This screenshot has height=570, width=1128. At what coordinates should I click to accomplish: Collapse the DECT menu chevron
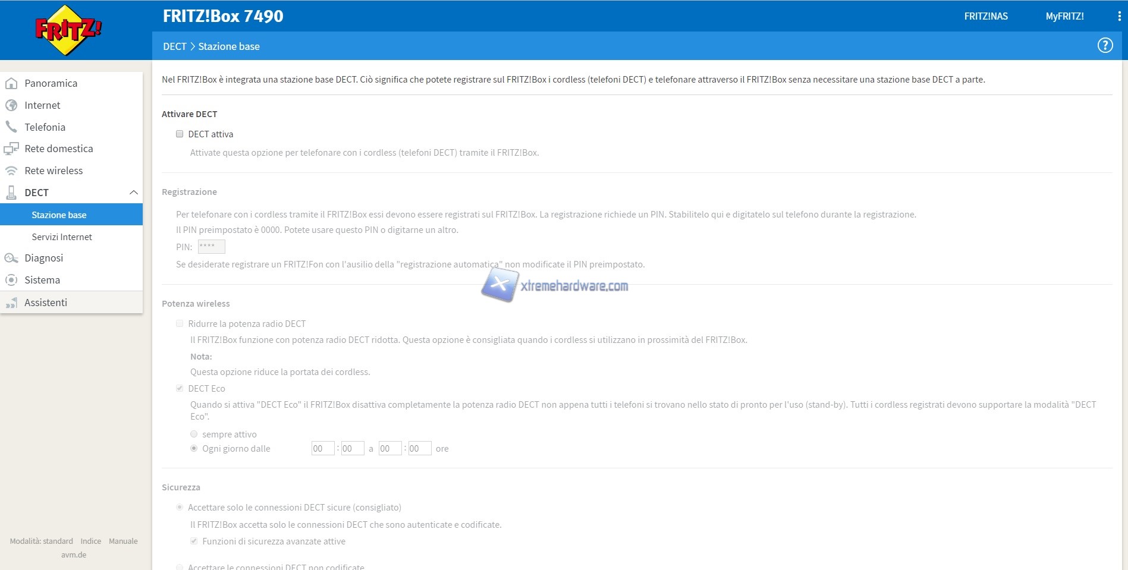133,193
